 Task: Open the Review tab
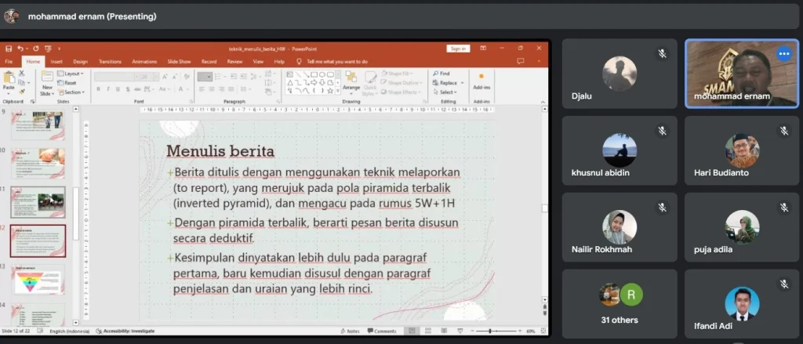[x=234, y=61]
